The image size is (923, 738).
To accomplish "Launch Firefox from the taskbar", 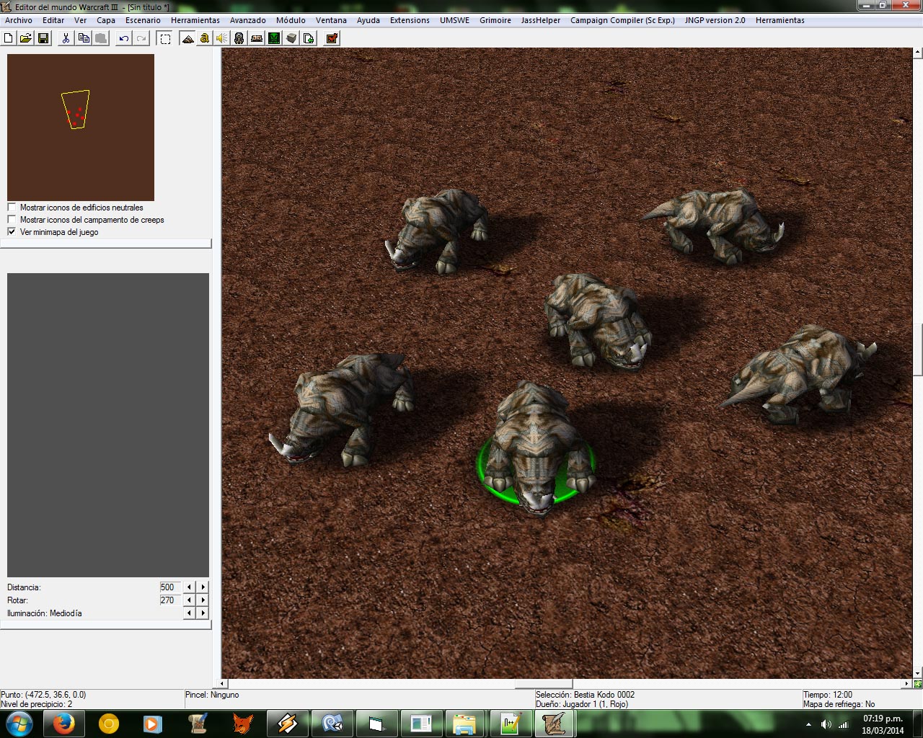I will pos(63,724).
